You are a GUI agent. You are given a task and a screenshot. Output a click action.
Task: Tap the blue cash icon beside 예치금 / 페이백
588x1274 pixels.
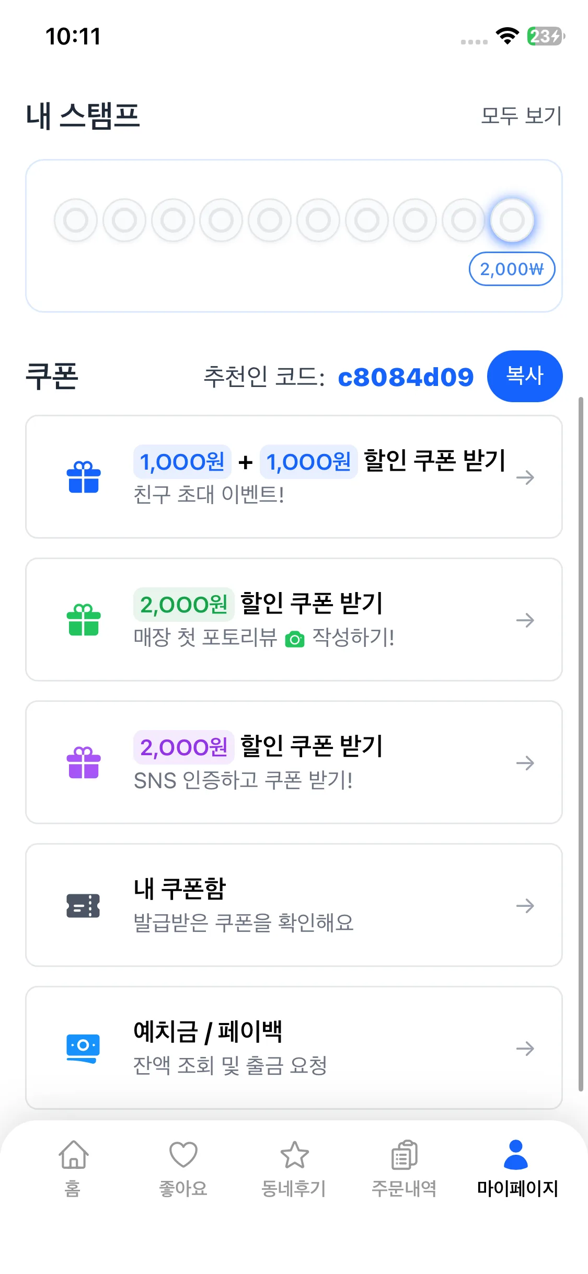pos(84,1048)
